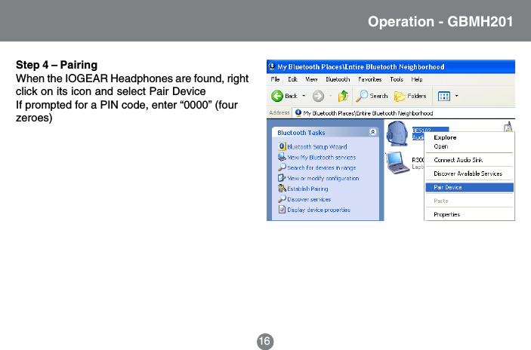Click the Display device properties icon
This screenshot has height=350, width=531.
click(282, 210)
